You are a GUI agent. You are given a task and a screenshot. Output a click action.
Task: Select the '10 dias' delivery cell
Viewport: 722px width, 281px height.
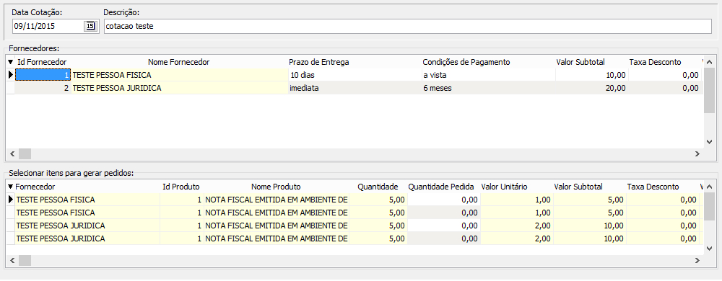(355, 75)
